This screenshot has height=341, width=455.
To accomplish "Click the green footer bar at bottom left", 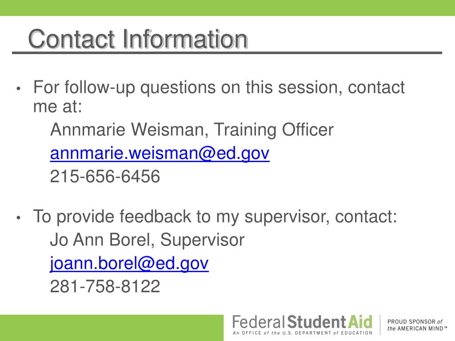I will click(x=112, y=328).
